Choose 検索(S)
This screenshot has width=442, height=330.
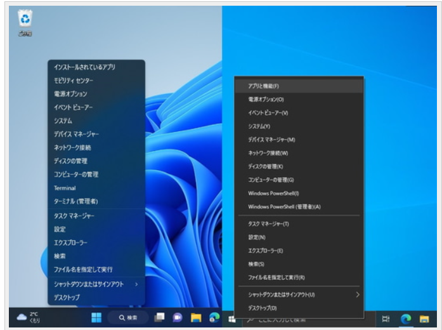[x=299, y=264]
